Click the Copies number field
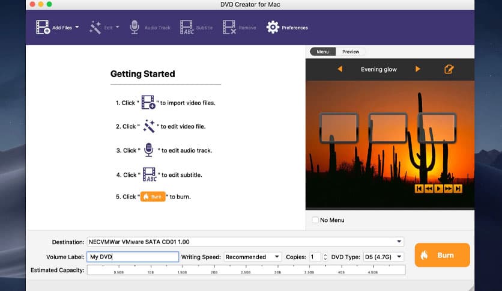 coord(315,257)
